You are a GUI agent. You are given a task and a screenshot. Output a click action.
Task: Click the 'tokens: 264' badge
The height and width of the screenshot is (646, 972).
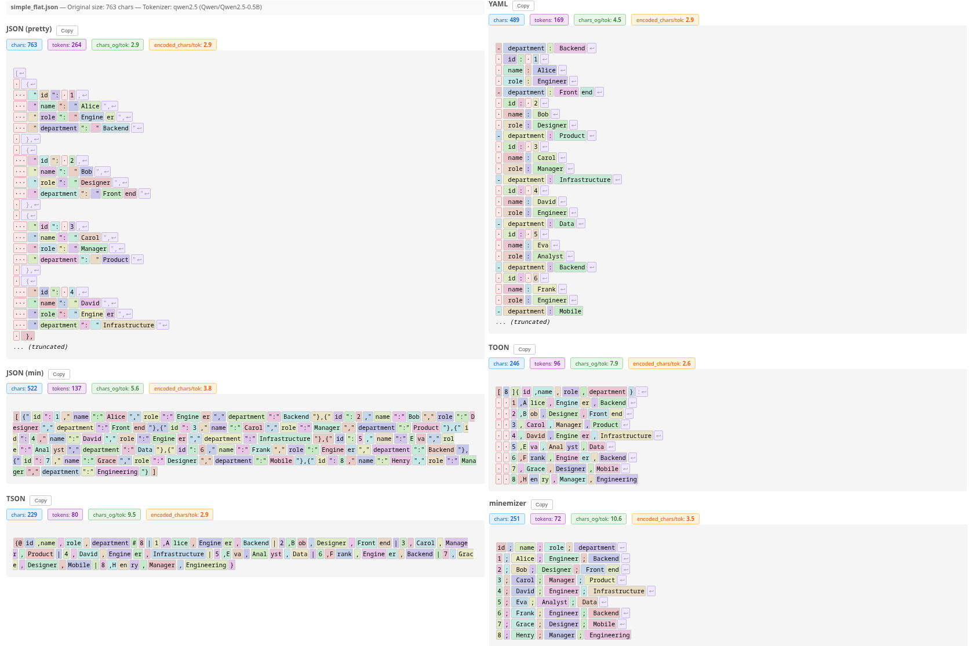pyautogui.click(x=67, y=45)
